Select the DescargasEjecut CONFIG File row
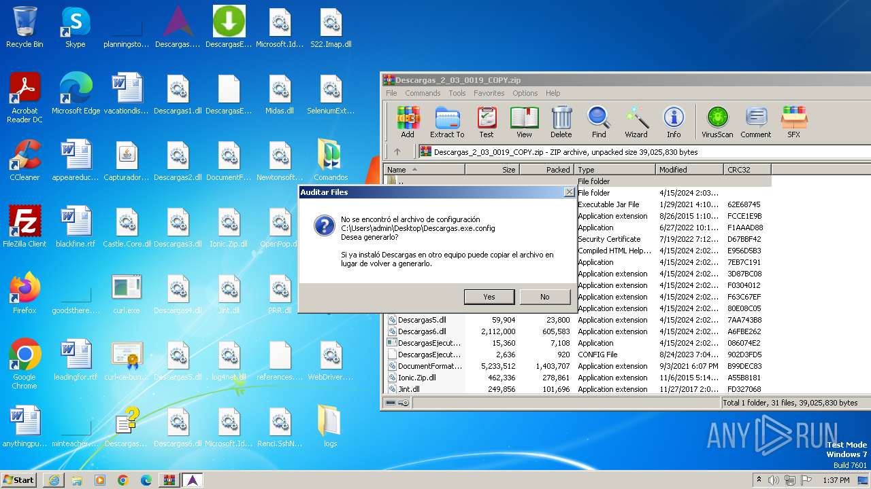Screen dimensions: 871x489 click(x=577, y=355)
